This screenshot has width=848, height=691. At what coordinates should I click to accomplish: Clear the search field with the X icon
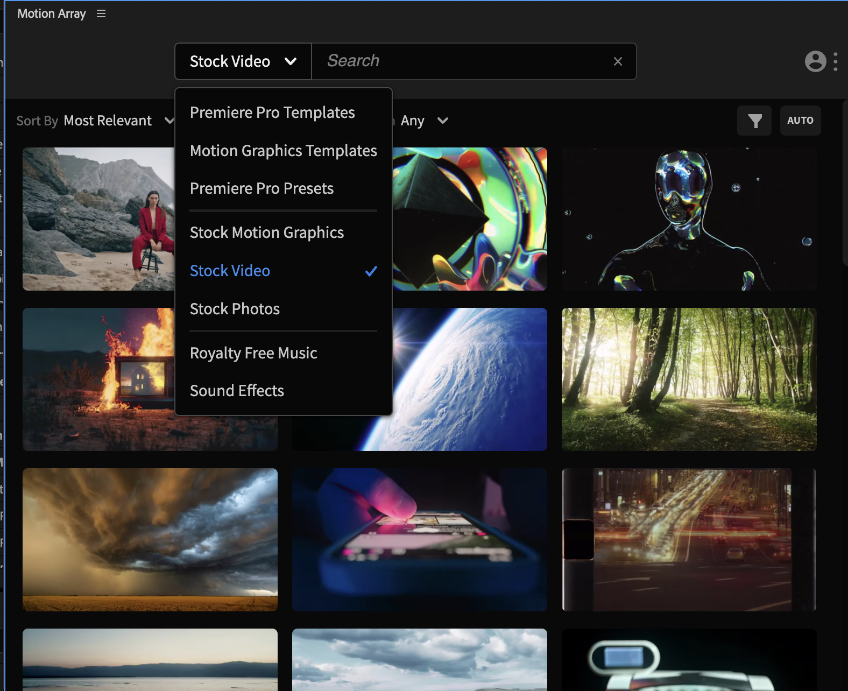pyautogui.click(x=618, y=61)
